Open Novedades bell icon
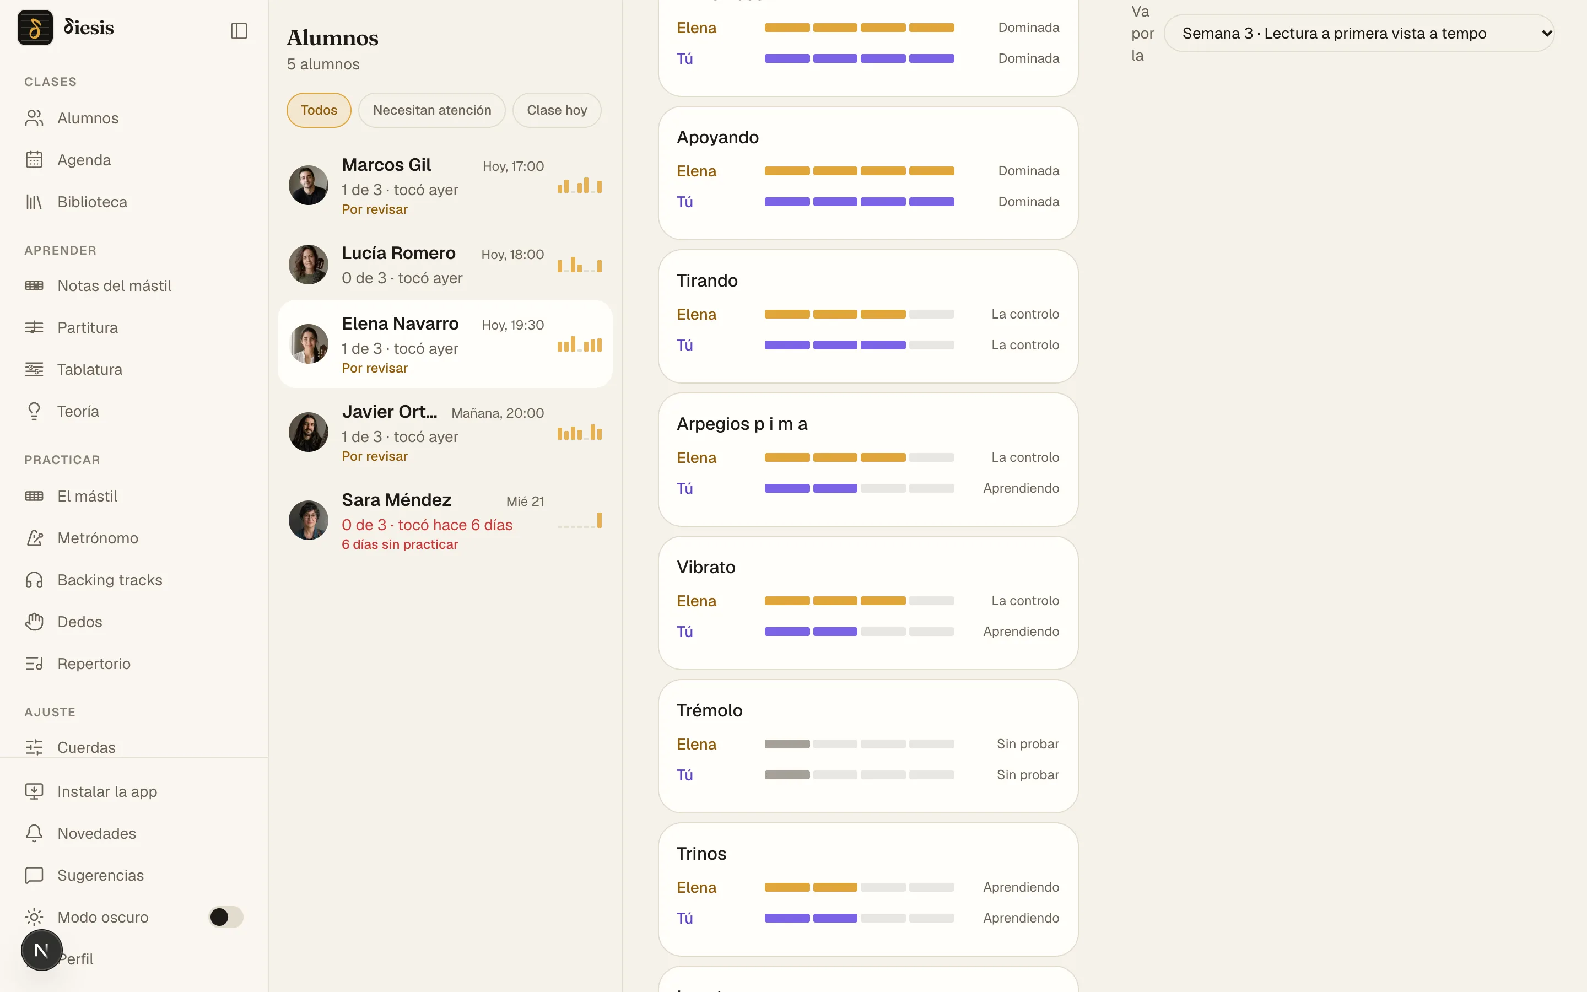Screen dimensions: 1587x992 point(34,833)
